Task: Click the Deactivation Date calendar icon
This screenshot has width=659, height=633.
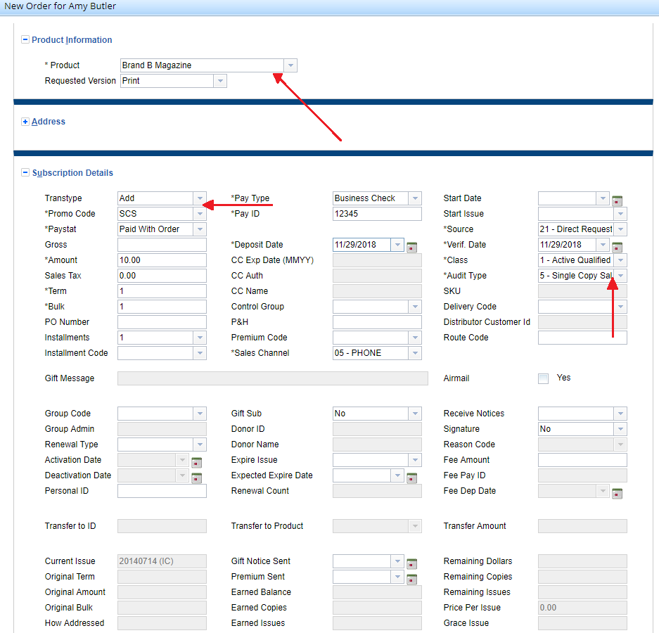Action: pos(196,478)
